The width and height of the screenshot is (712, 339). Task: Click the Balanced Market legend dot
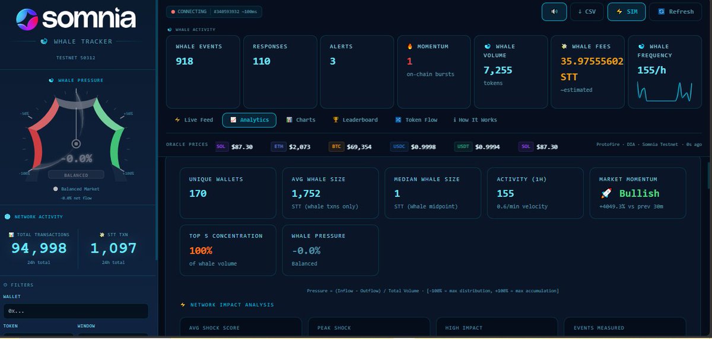56,189
